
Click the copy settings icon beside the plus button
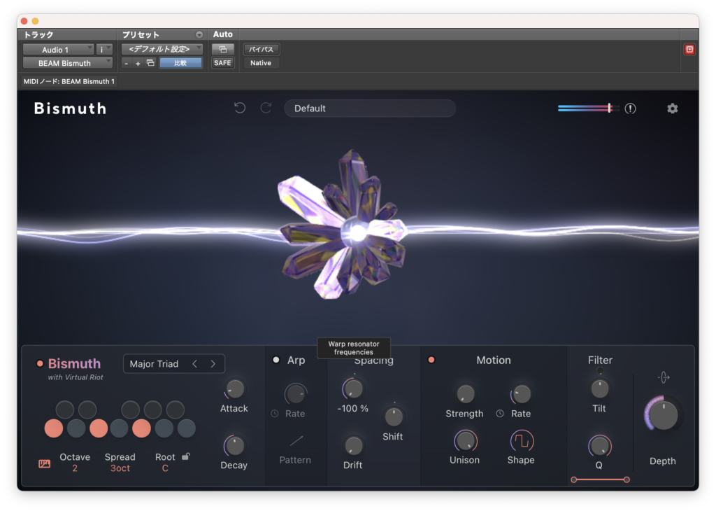click(150, 62)
